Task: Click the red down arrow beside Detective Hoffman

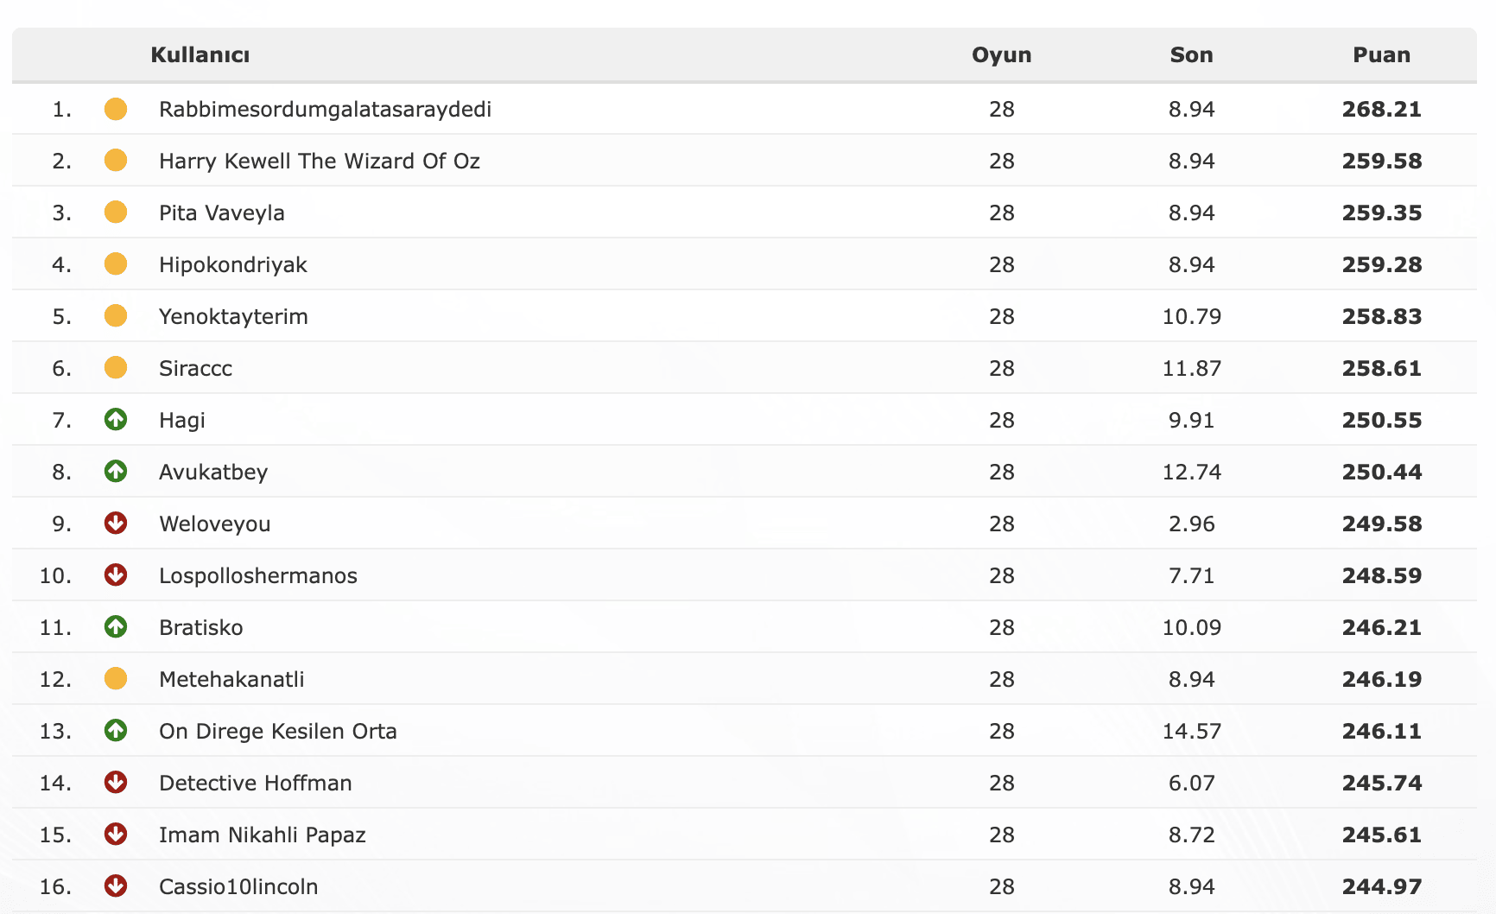Action: (x=116, y=783)
